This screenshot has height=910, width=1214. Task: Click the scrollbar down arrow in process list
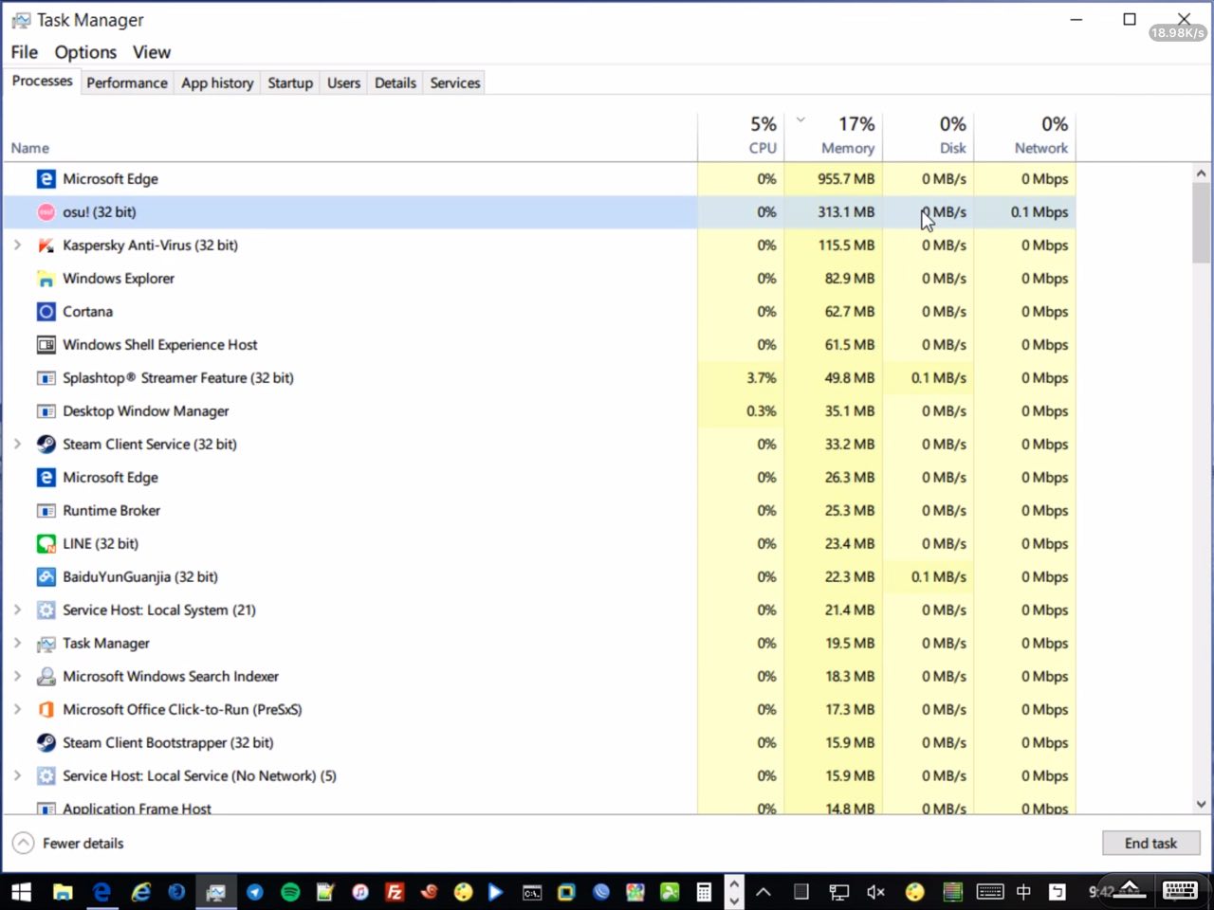1201,805
